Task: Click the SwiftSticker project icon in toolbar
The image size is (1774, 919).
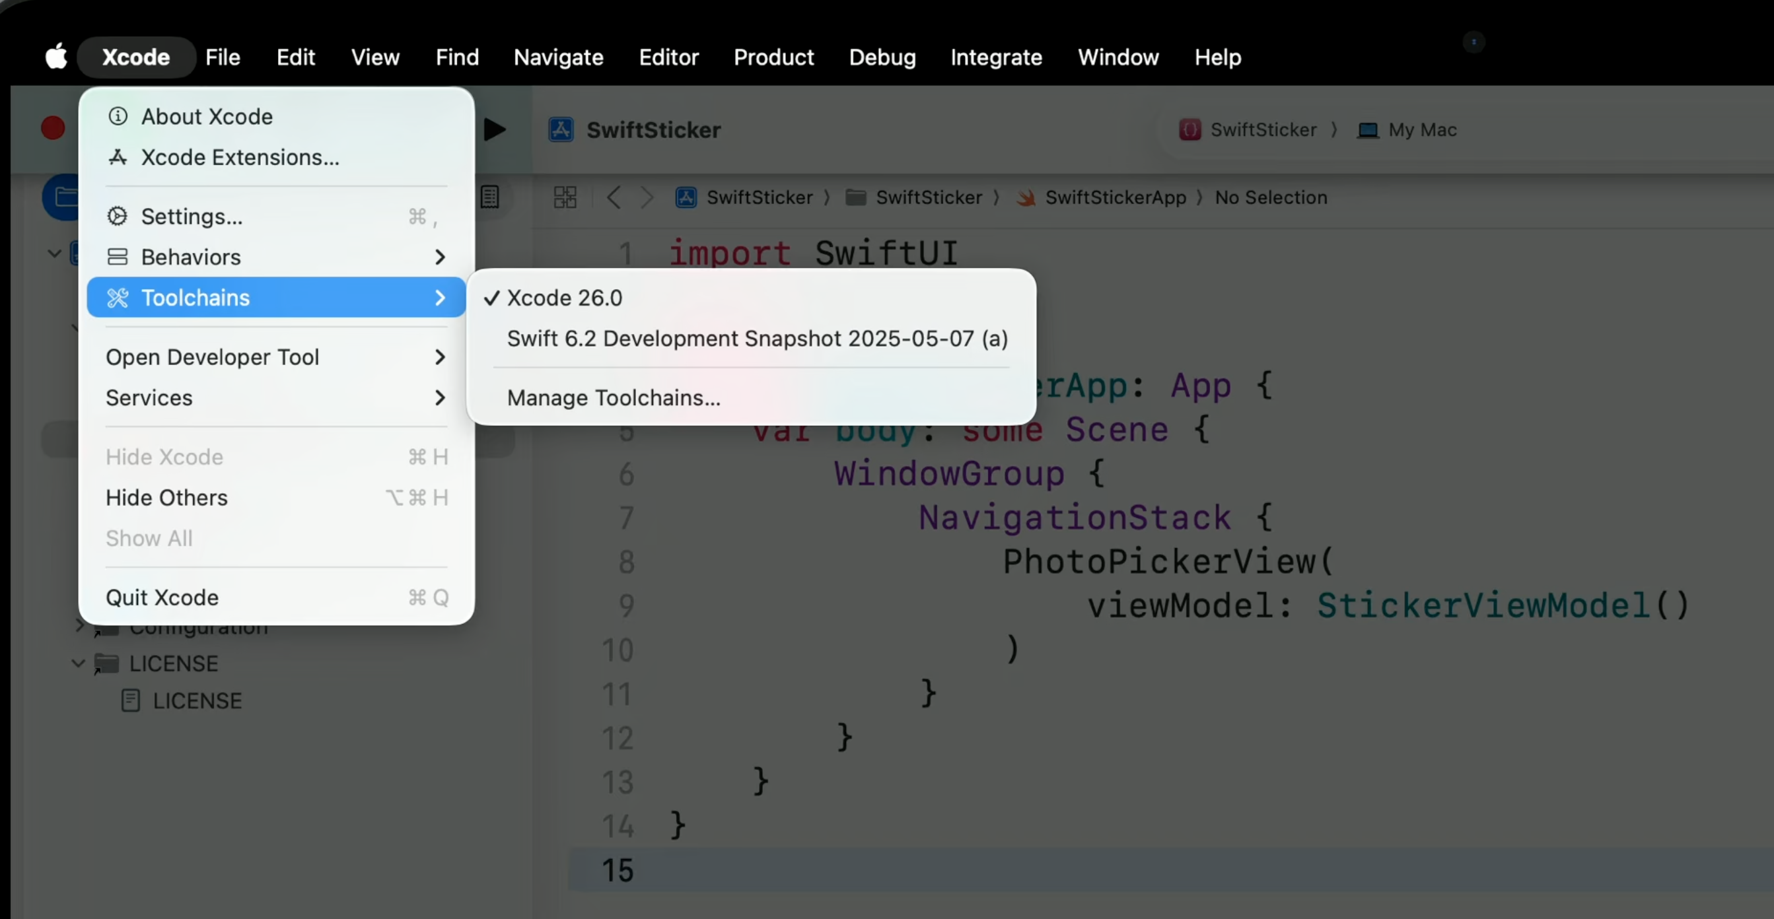Action: 561,130
